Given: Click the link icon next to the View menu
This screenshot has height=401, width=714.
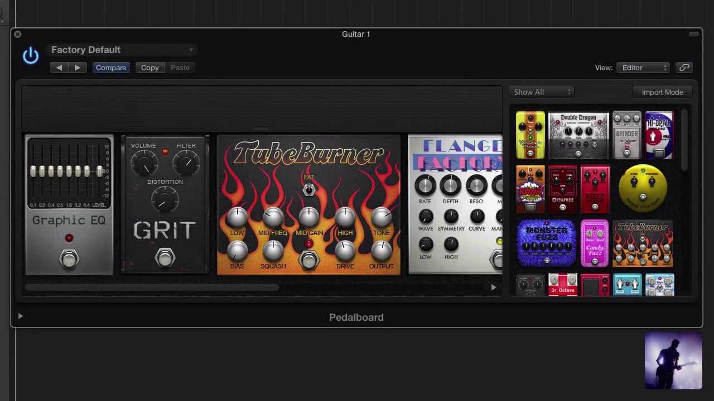Looking at the screenshot, I should (x=684, y=67).
